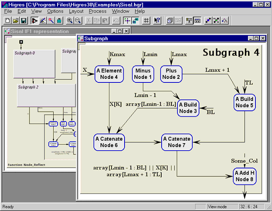Open the Edit menu
272x211 pixels.
click(x=22, y=11)
